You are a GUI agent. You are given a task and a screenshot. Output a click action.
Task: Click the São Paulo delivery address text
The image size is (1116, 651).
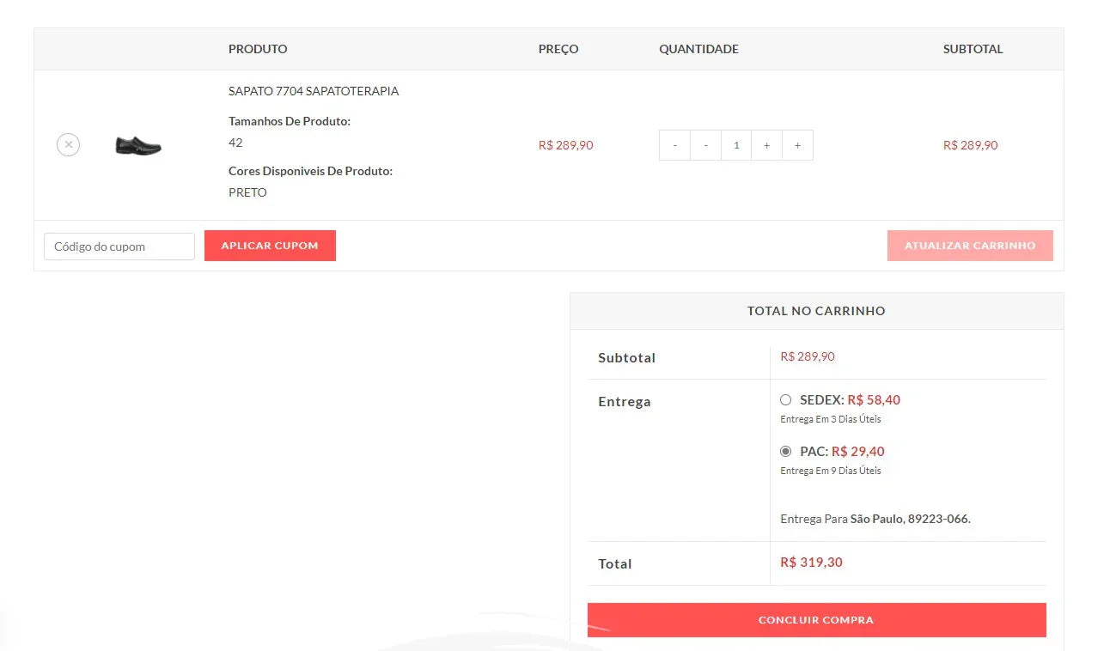pyautogui.click(x=909, y=520)
